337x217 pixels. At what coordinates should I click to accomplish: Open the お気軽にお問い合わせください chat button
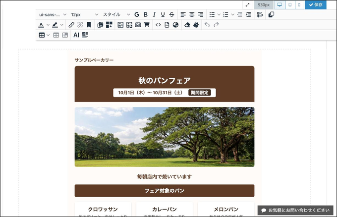[x=295, y=210]
